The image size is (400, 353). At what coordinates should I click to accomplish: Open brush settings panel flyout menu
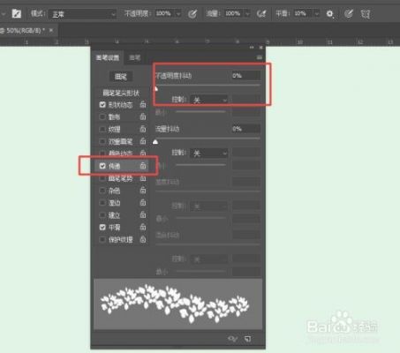tap(259, 57)
